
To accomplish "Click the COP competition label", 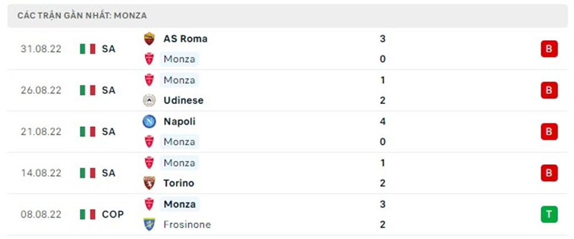I will 113,214.
